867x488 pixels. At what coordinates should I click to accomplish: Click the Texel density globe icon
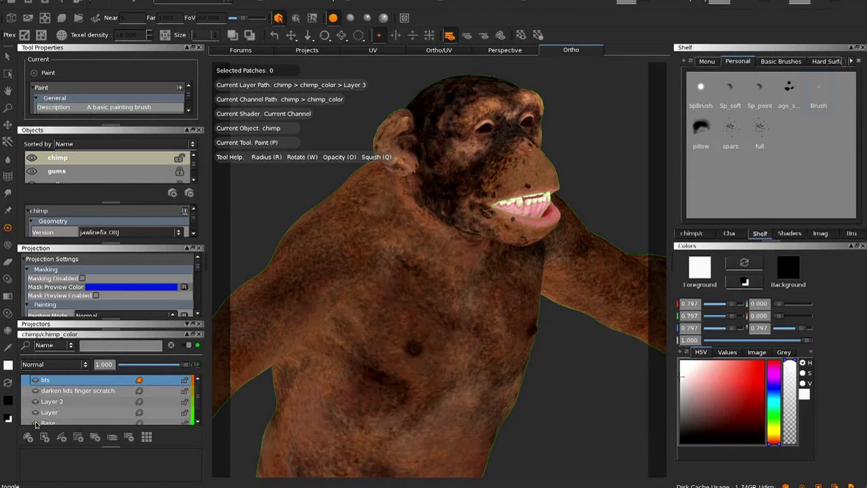point(62,35)
